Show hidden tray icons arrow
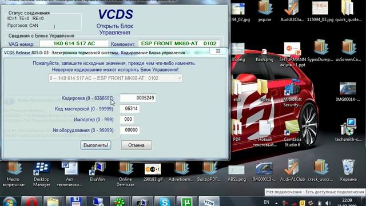Image resolution: width=366 pixels, height=206 pixels. (276, 203)
